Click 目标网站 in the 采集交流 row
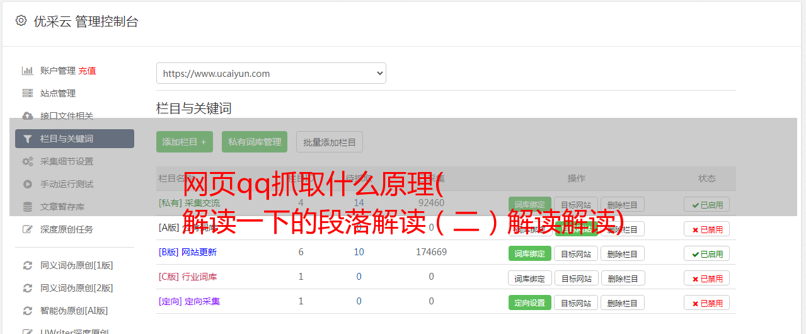Image resolution: width=806 pixels, height=334 pixels. point(576,204)
